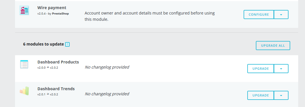The height and width of the screenshot is (107, 305).
Task: Click Dashboard Products No changelog provided text
Action: [x=107, y=67]
